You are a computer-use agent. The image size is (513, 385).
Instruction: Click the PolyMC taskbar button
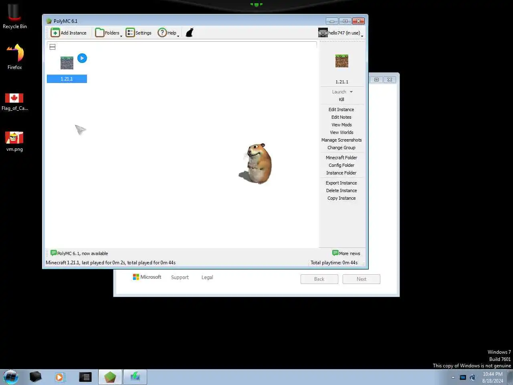pos(110,377)
